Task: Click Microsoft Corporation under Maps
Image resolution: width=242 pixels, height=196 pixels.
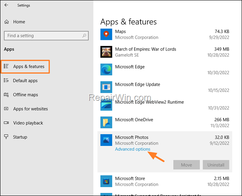Action: pos(137,37)
